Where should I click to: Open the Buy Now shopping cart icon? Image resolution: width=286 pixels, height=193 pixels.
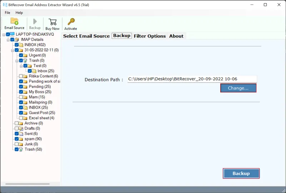[x=53, y=22]
